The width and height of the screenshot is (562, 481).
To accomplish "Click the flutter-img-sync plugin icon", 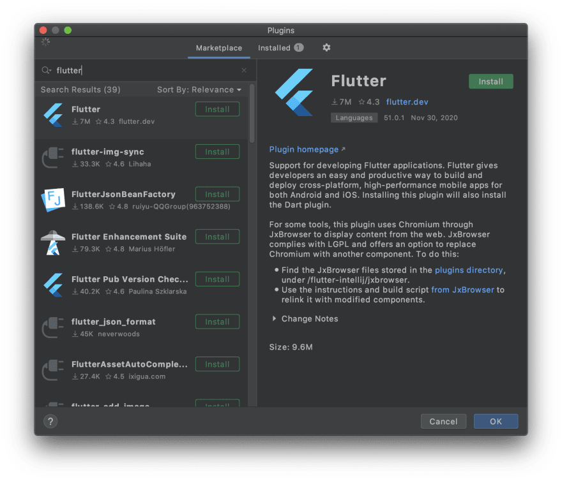I will point(53,158).
